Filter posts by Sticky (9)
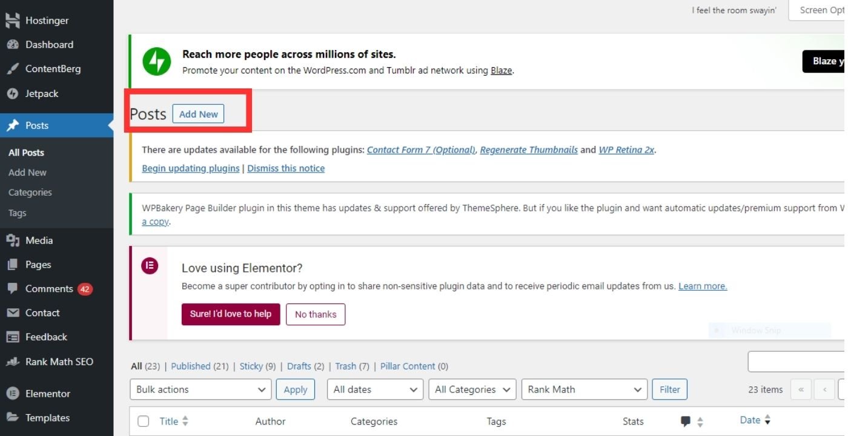This screenshot has width=848, height=436. pos(257,366)
